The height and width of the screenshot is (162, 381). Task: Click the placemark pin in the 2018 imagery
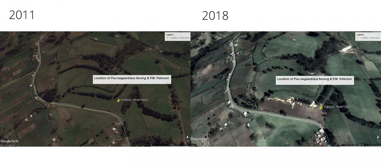[321, 107]
